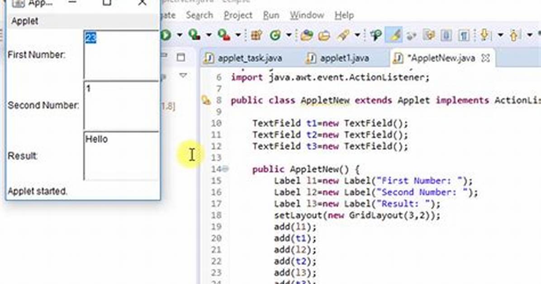Viewport: 541px width, 284px height.
Task: Click the 'add(l2);' code line
Action: (295, 250)
